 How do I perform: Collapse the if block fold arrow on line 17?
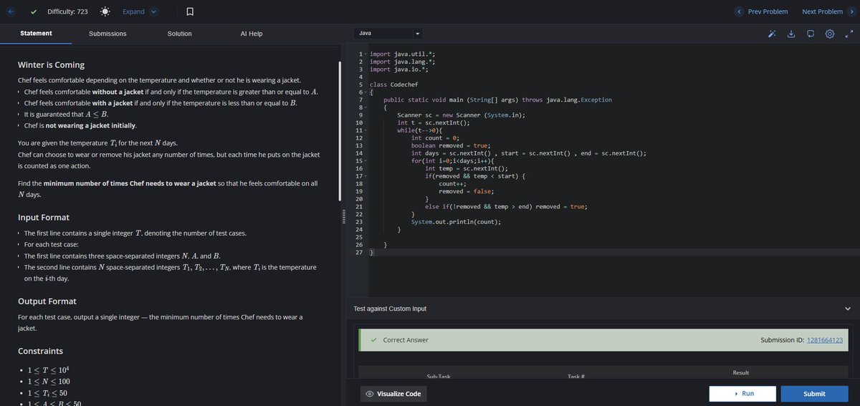(x=365, y=176)
